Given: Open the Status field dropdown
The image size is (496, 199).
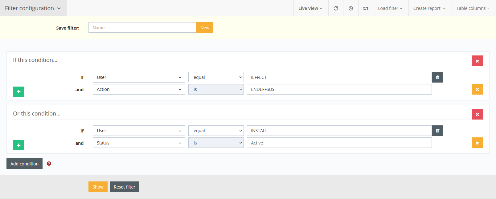Looking at the screenshot, I should pos(139,143).
